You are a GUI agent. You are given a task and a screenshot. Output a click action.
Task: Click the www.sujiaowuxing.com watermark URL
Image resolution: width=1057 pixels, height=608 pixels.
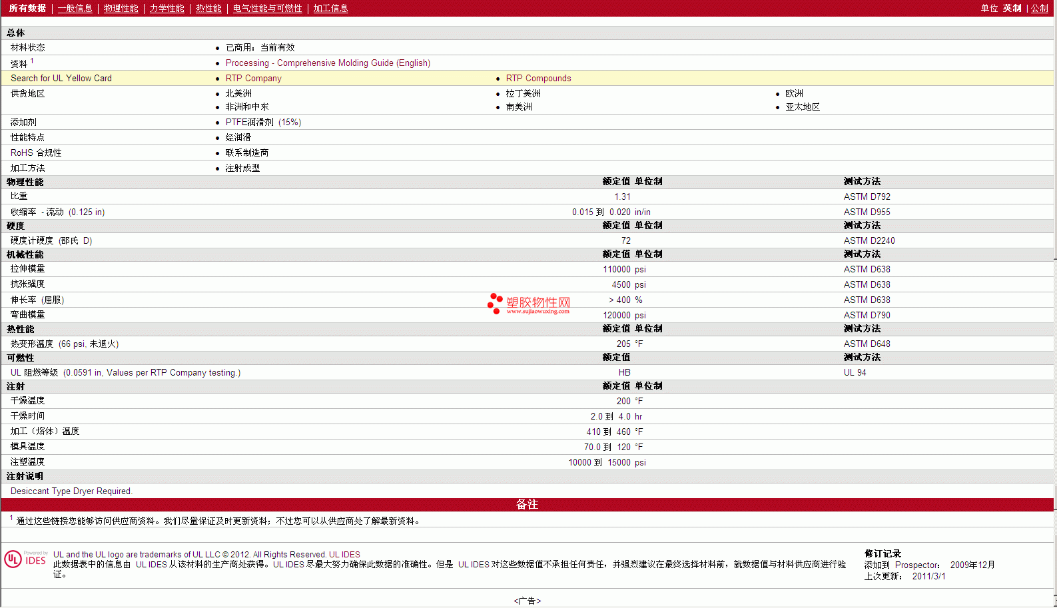pyautogui.click(x=538, y=311)
